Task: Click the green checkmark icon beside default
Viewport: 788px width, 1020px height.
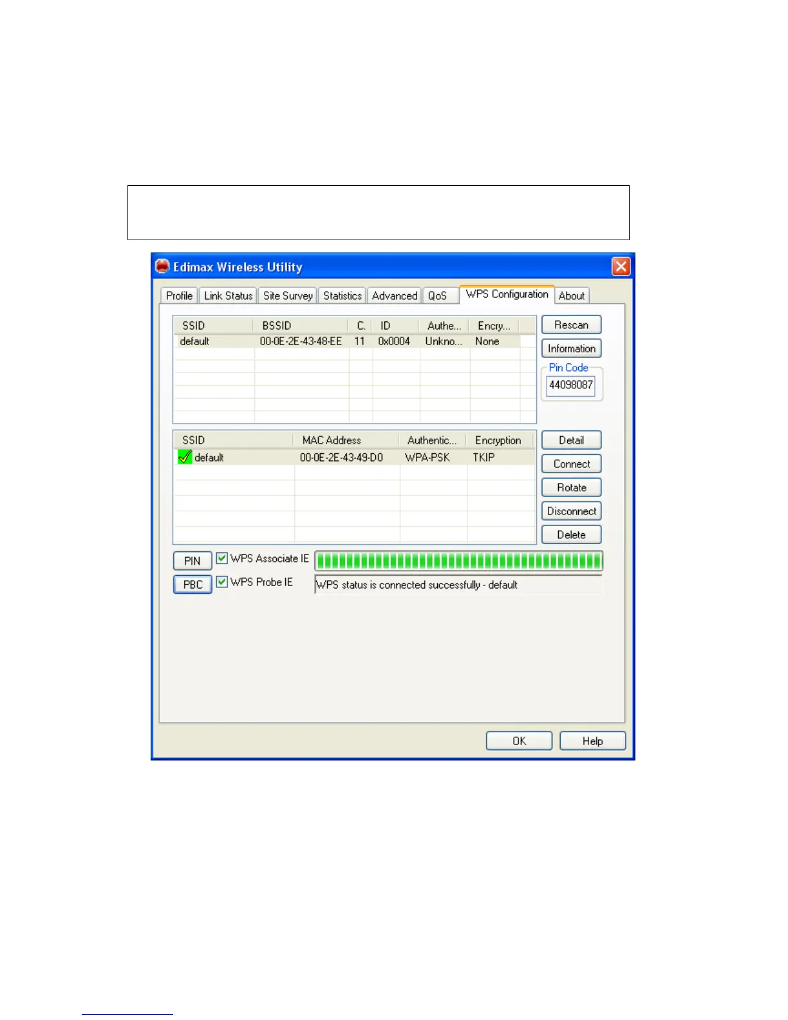Action: point(185,457)
